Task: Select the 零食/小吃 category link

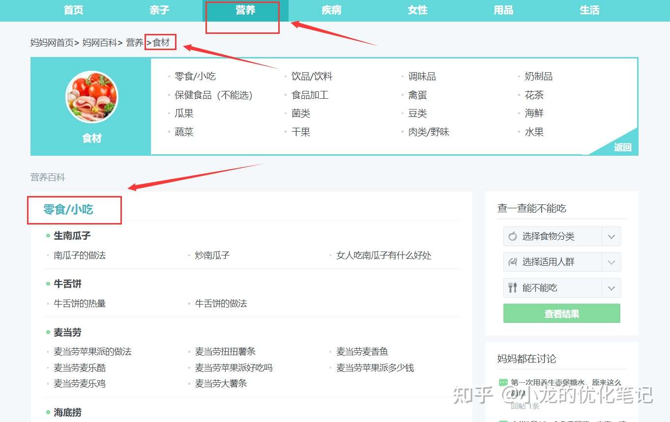Action: click(195, 76)
